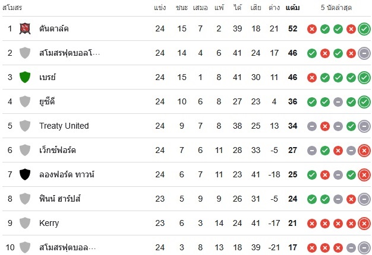Click the gray shield icon beside Kerry
Viewport: 372px width, 255px height.
[x=25, y=223]
